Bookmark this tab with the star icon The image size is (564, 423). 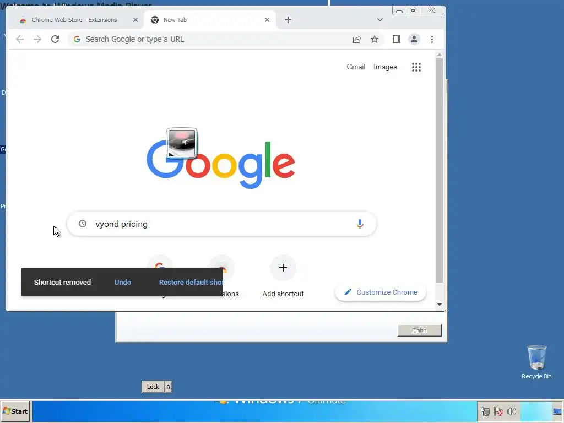pos(375,39)
